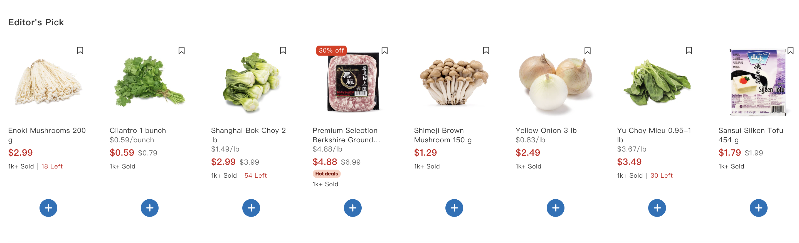The image size is (799, 243).
Task: Bookmark the Enoki Mushrooms item
Action: 80,51
